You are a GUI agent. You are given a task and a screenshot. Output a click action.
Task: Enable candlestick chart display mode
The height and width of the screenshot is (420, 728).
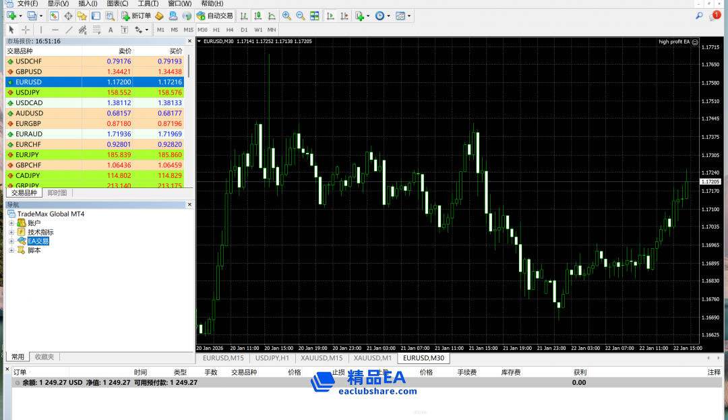coord(257,16)
